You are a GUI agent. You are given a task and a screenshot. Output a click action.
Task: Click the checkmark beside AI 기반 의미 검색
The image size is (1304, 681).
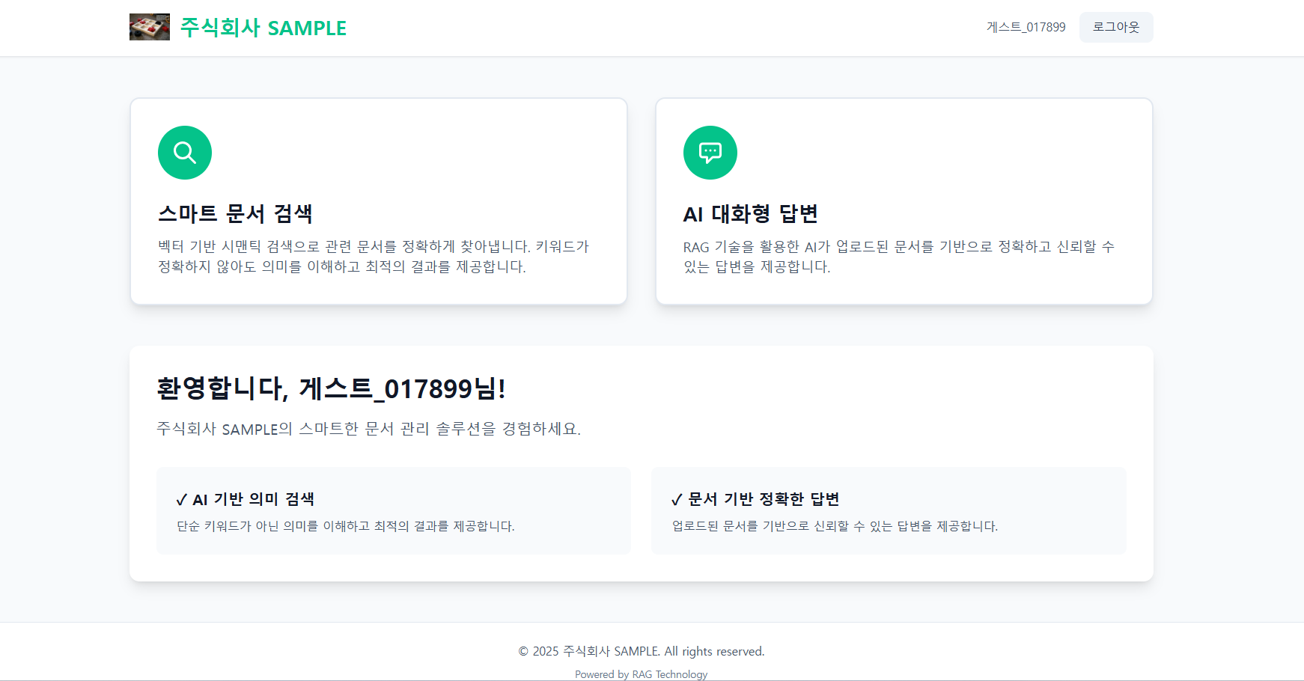[180, 498]
